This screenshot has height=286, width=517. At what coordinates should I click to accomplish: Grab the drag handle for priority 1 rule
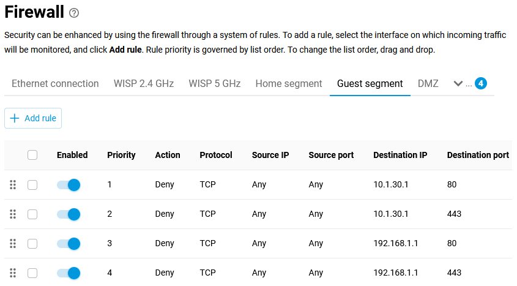(13, 184)
